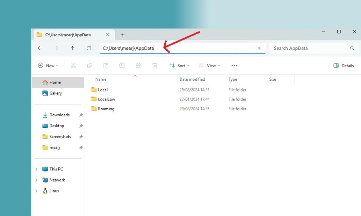
Task: Expand the Network node in sidebar
Action: tap(36, 180)
